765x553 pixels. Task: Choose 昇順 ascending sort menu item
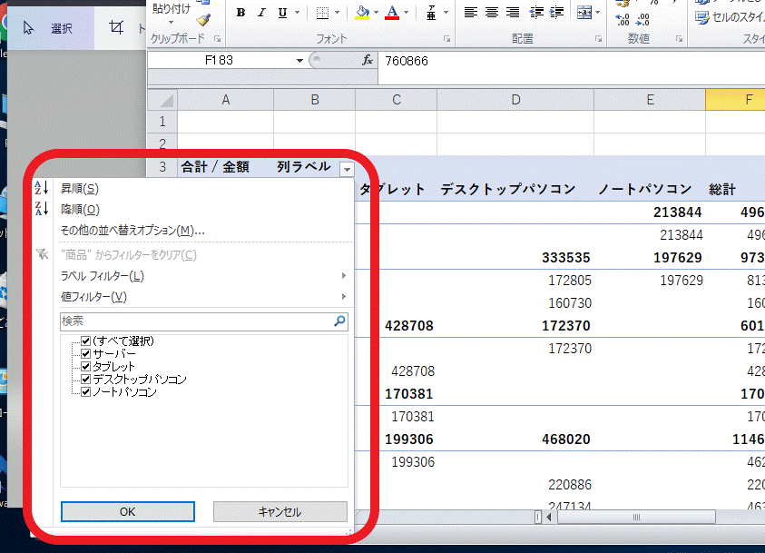coord(80,189)
